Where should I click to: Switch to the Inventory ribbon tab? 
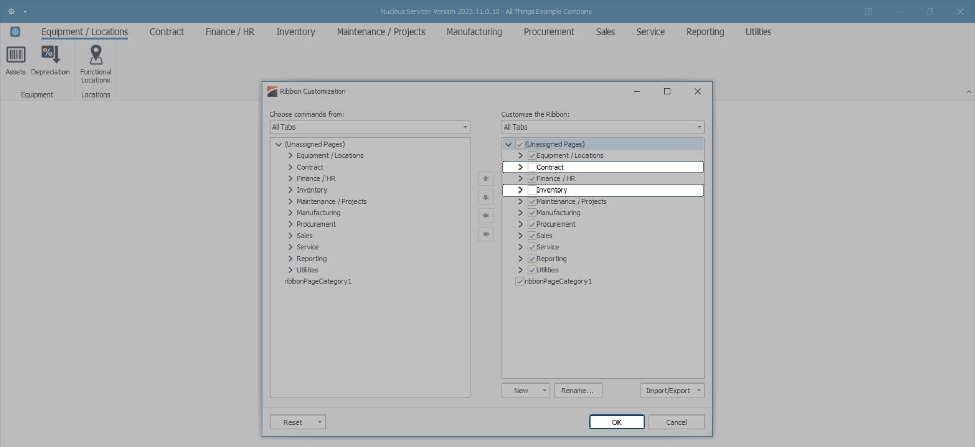(x=296, y=32)
